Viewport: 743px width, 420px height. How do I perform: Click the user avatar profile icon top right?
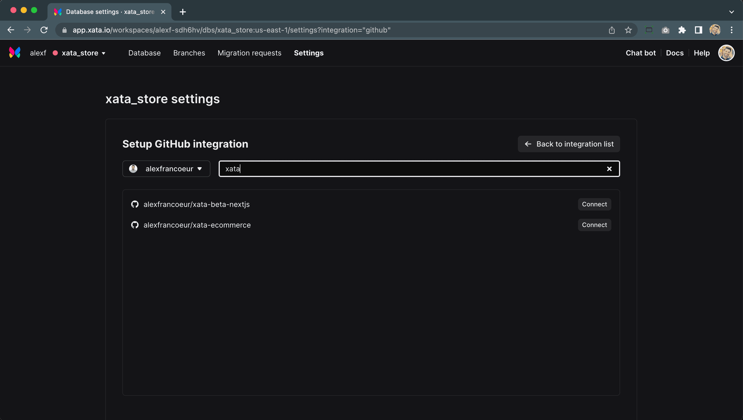(x=727, y=53)
